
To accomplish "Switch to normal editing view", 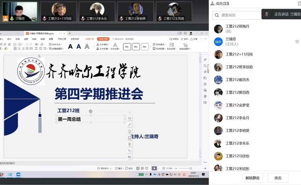I will 138,168.
